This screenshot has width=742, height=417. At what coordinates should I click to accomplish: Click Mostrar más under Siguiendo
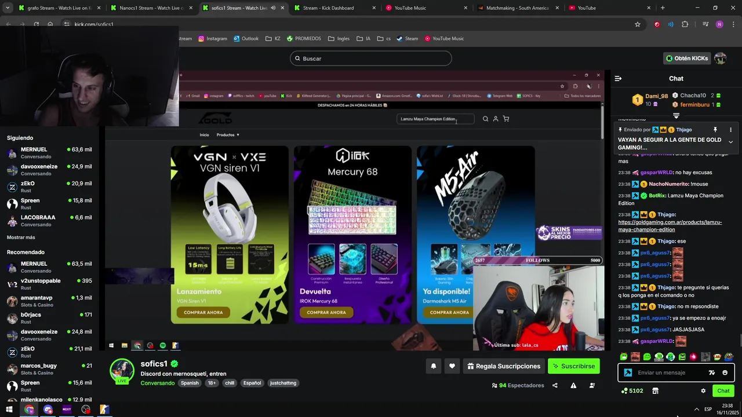pos(21,237)
